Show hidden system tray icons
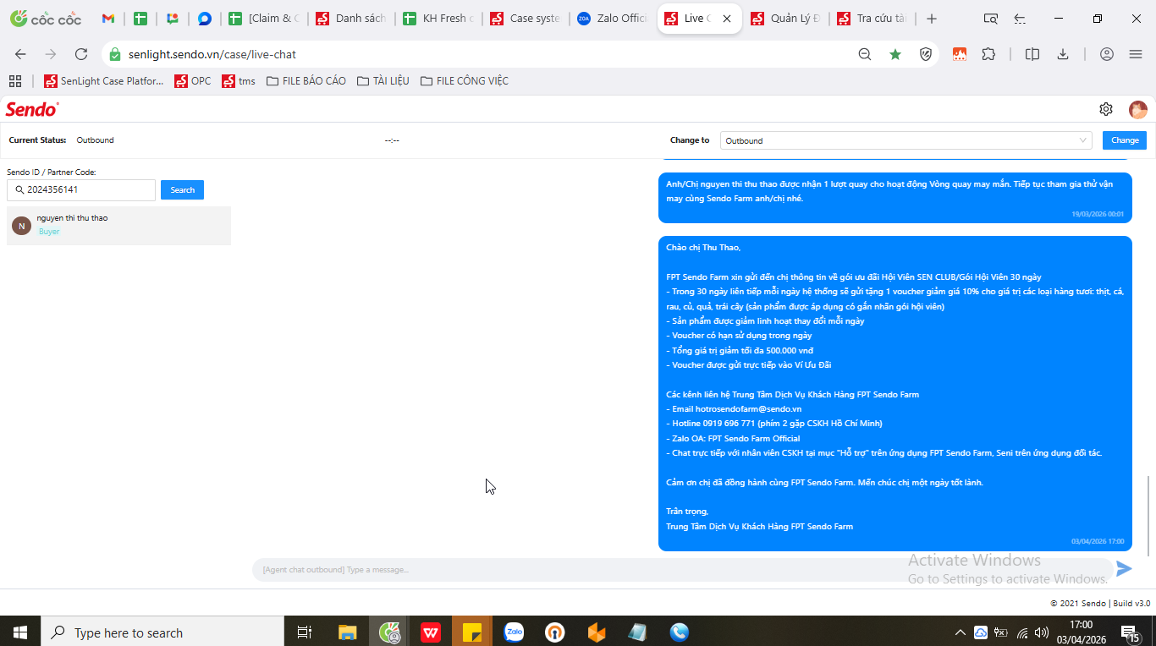This screenshot has width=1156, height=646. coord(960,632)
